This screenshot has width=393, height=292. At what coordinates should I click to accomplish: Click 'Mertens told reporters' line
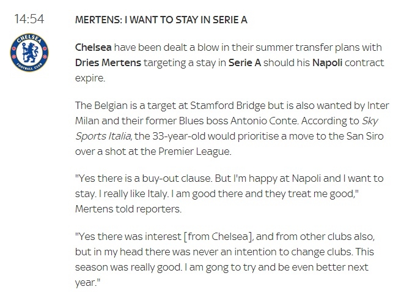click(128, 208)
